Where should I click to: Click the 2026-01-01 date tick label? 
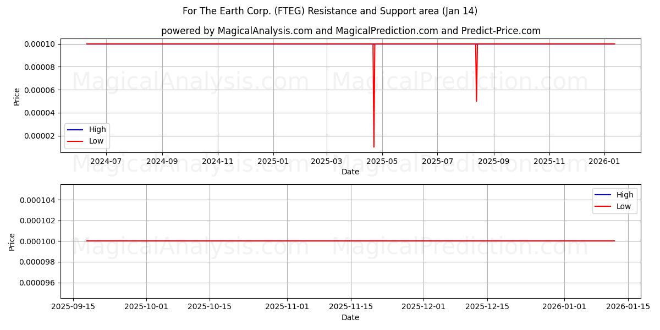(x=564, y=307)
